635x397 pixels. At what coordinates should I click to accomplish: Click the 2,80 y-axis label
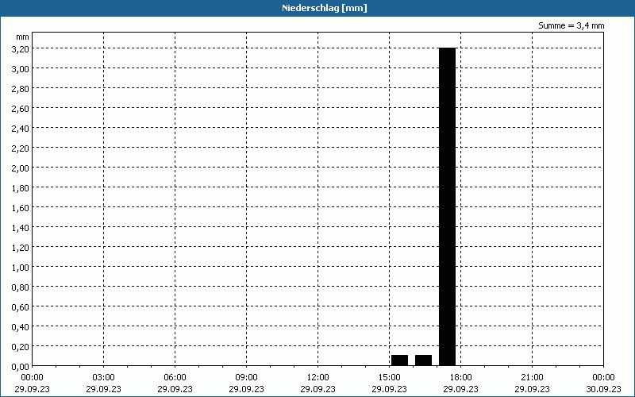pyautogui.click(x=21, y=88)
